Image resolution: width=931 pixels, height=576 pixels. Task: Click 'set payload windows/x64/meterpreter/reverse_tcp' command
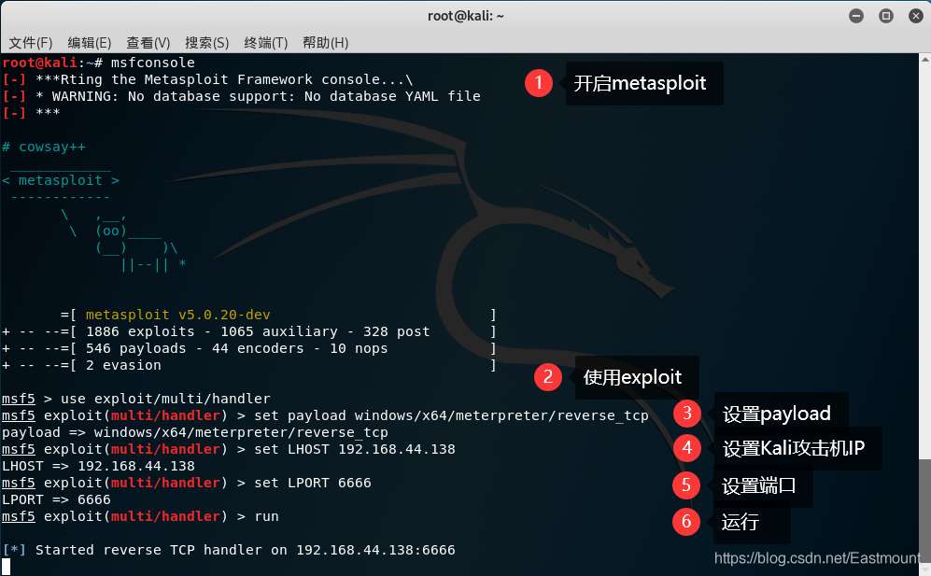[x=451, y=415]
